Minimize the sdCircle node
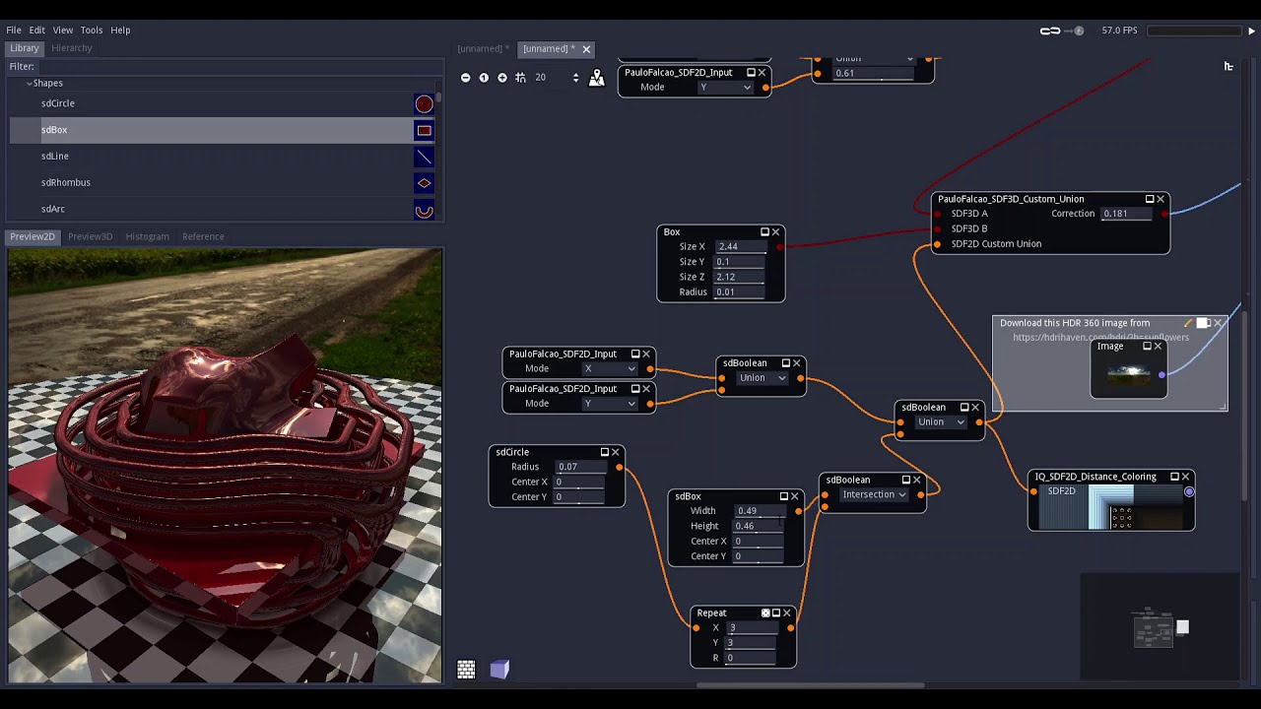The image size is (1261, 709). (605, 453)
